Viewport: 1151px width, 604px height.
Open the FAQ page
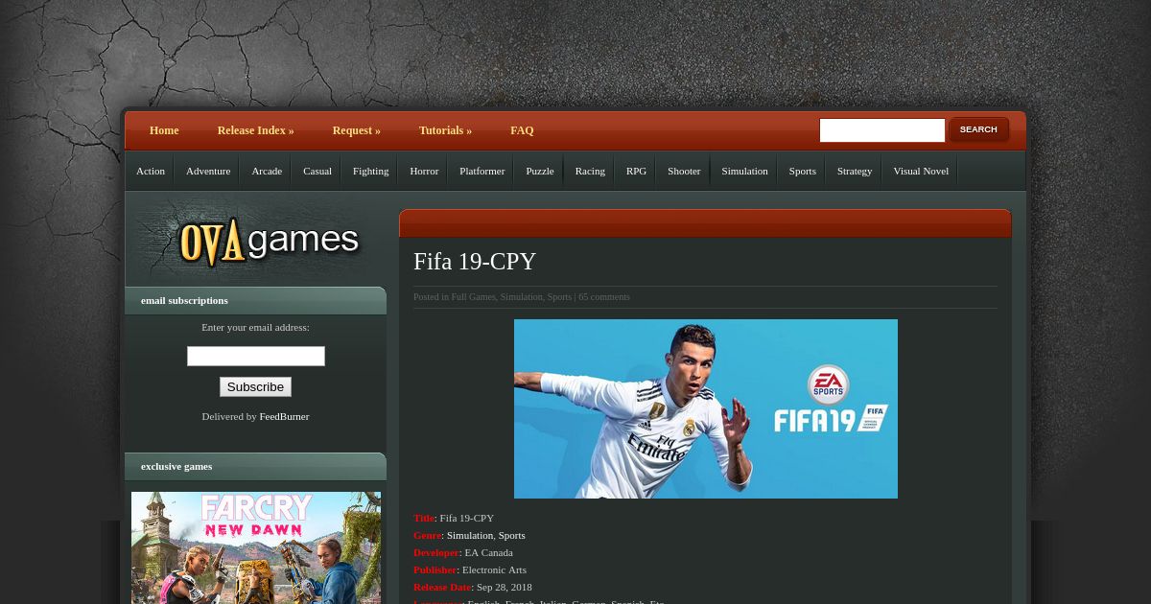click(x=522, y=130)
